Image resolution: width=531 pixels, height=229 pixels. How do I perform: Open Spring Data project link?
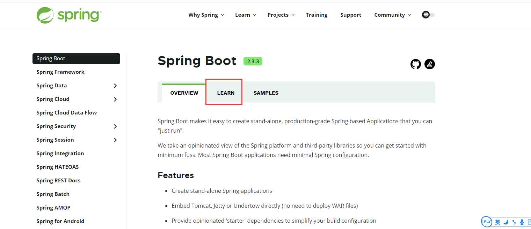(51, 86)
